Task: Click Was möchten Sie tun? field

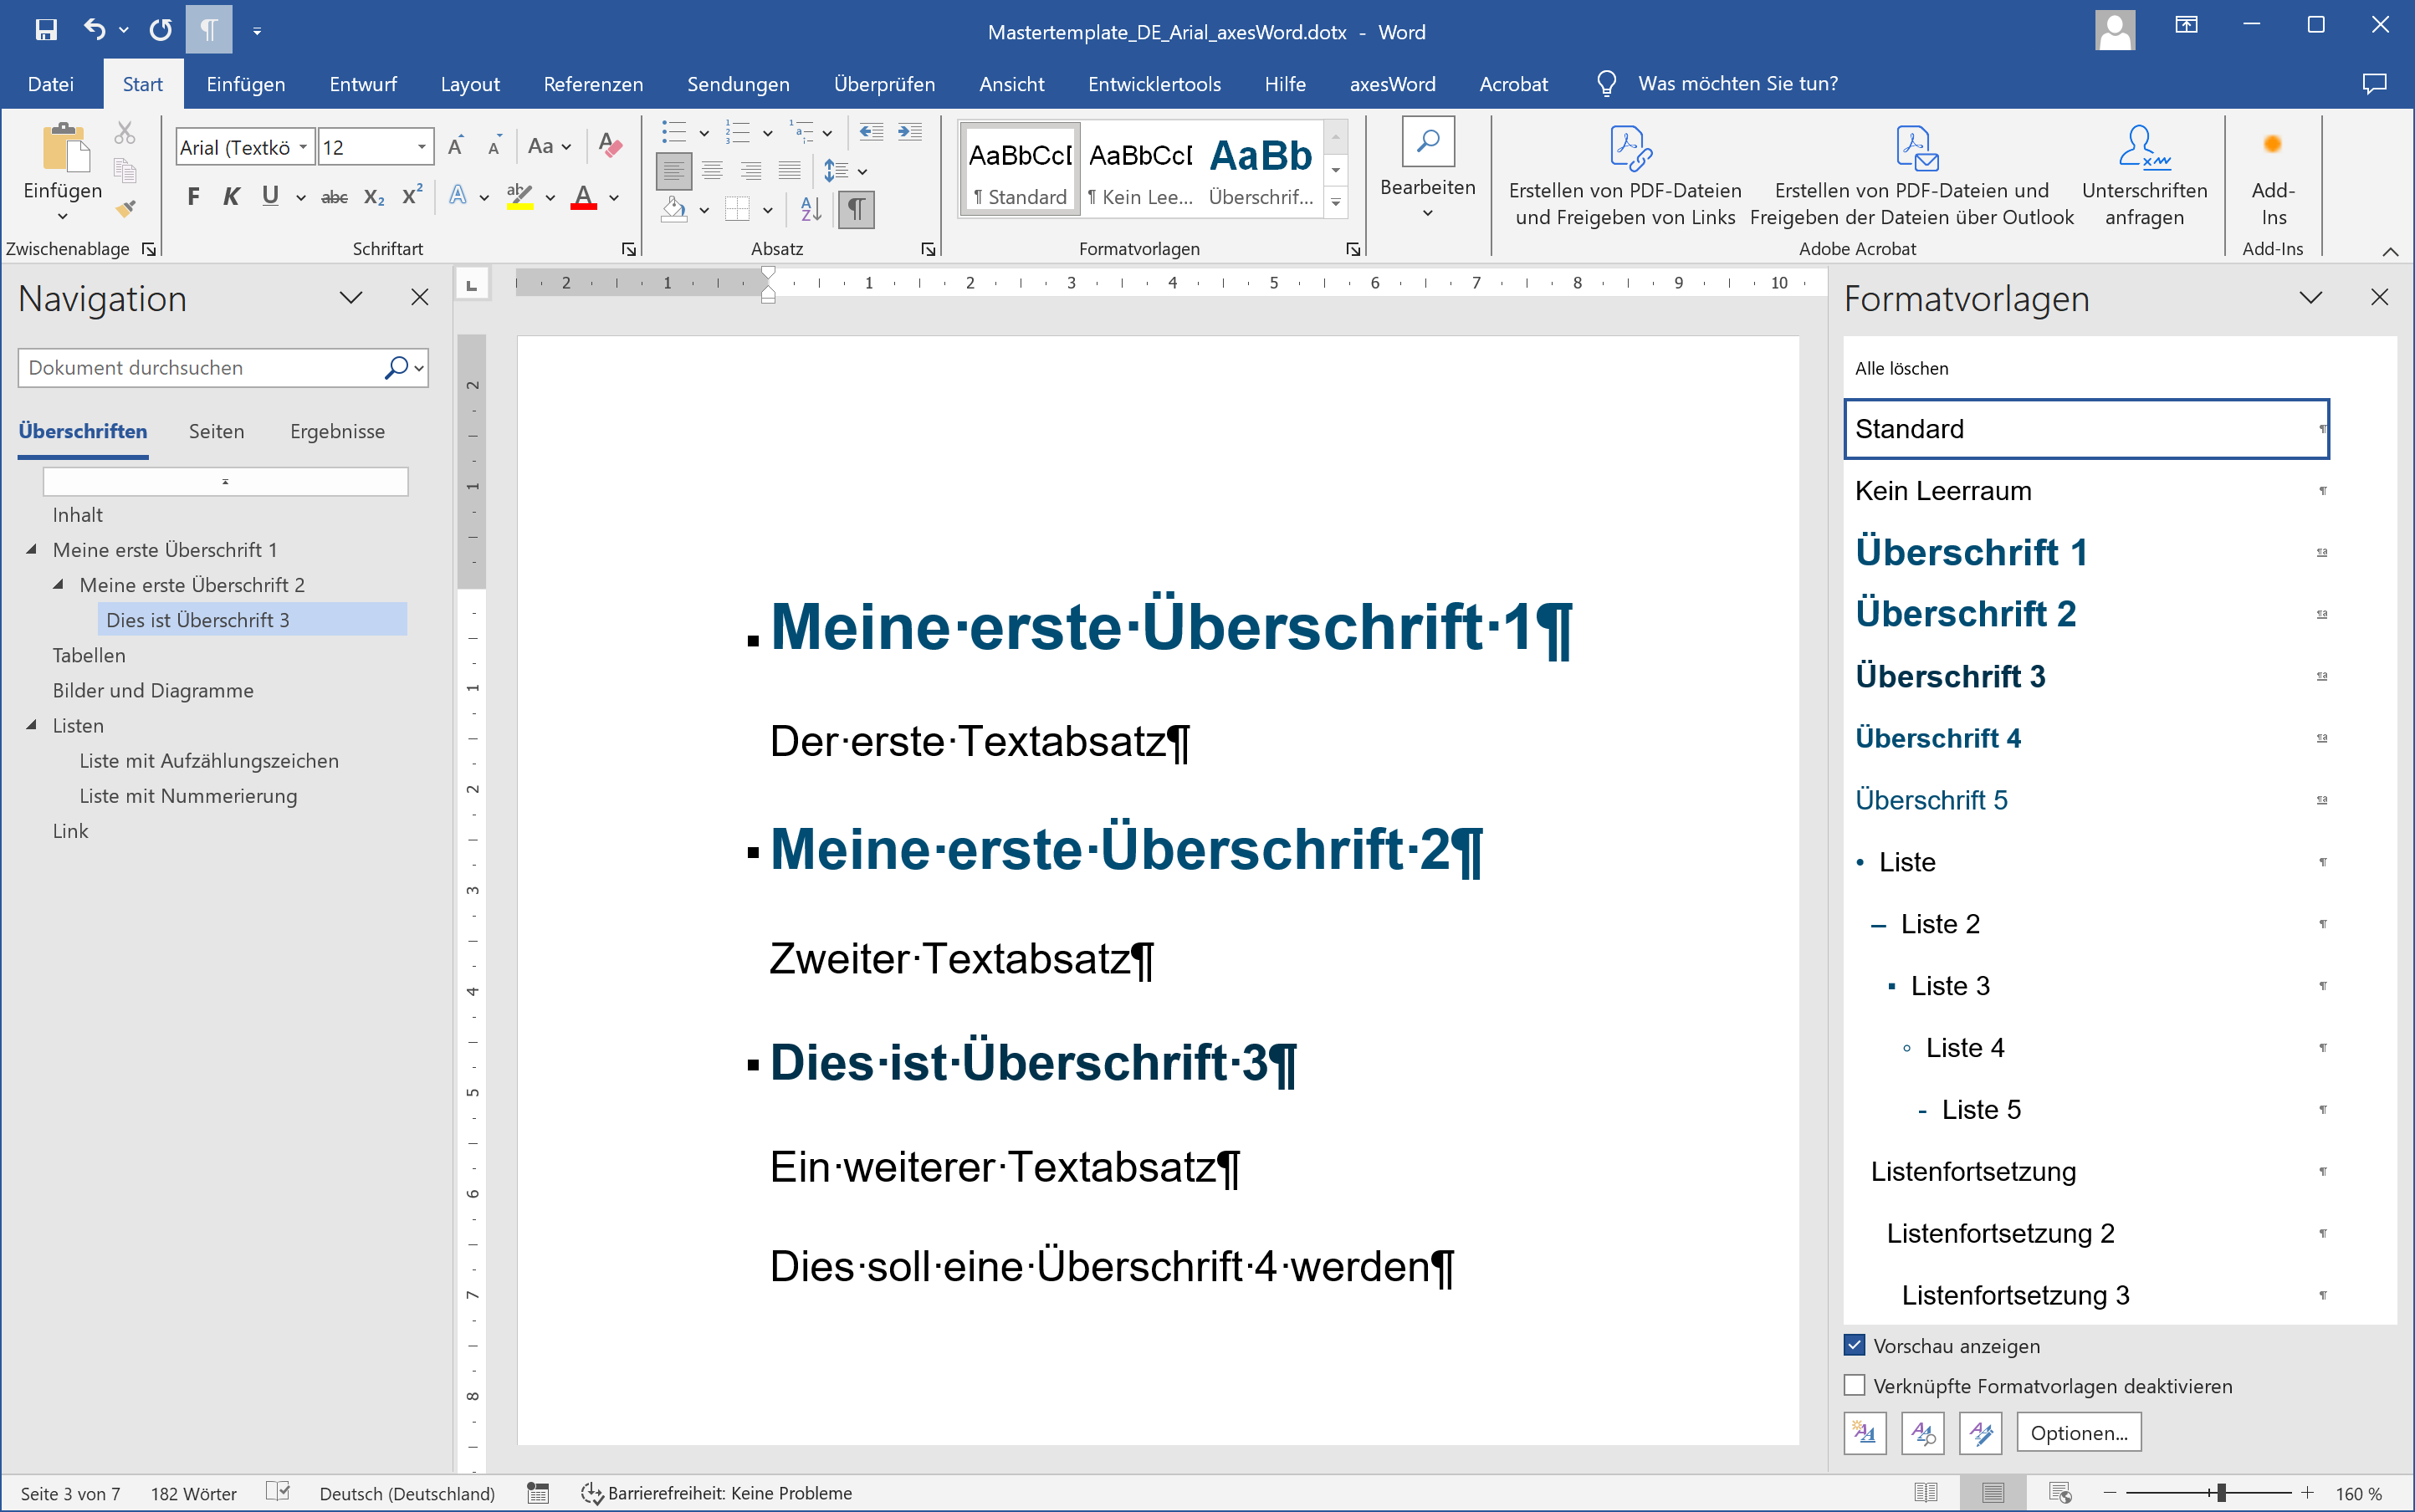Action: (1737, 84)
